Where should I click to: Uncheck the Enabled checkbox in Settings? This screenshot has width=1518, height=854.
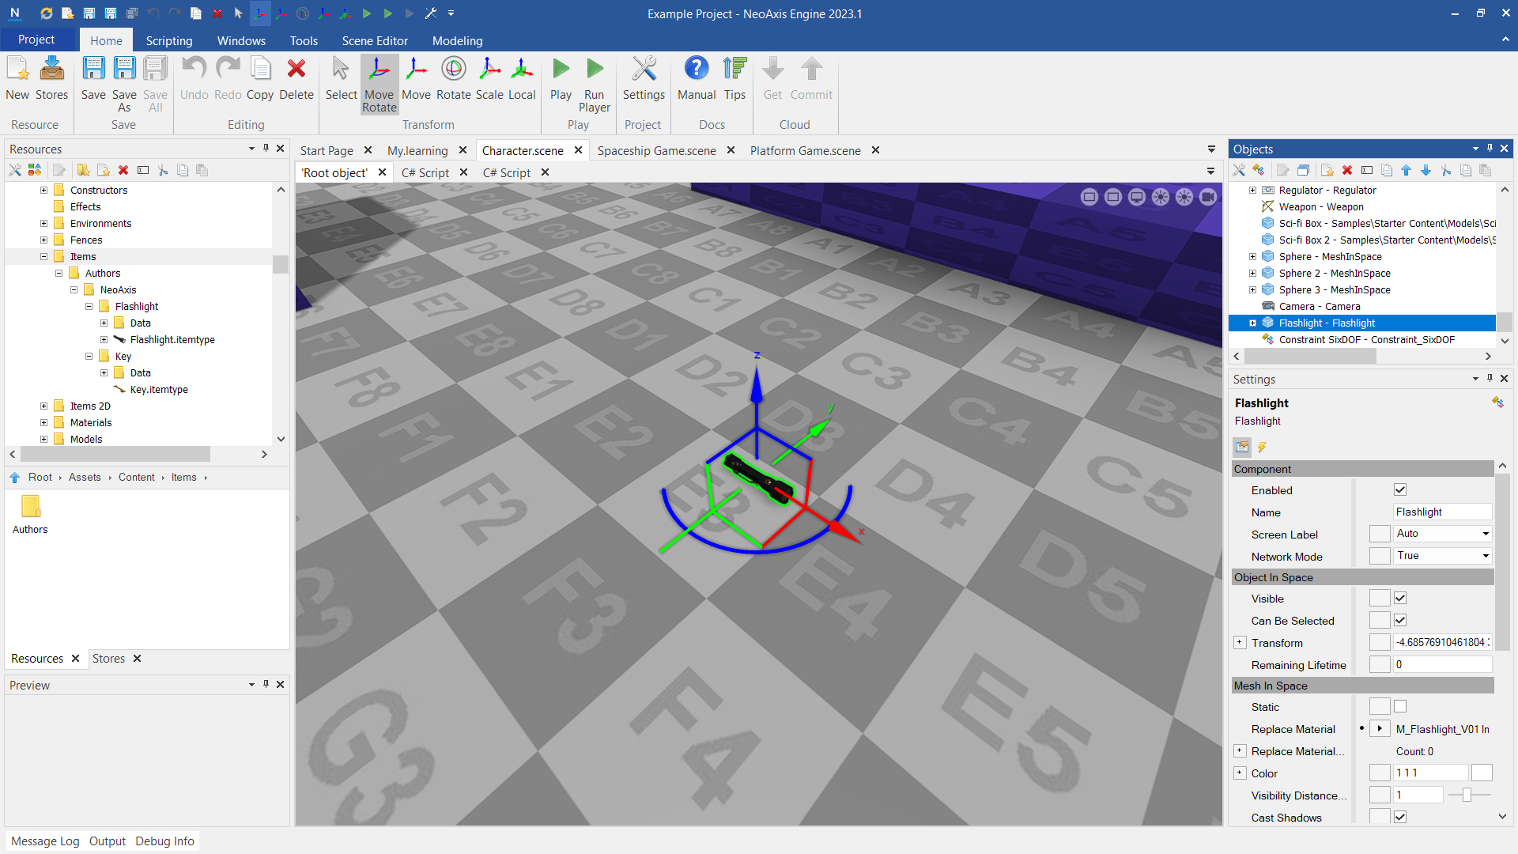[x=1400, y=489]
